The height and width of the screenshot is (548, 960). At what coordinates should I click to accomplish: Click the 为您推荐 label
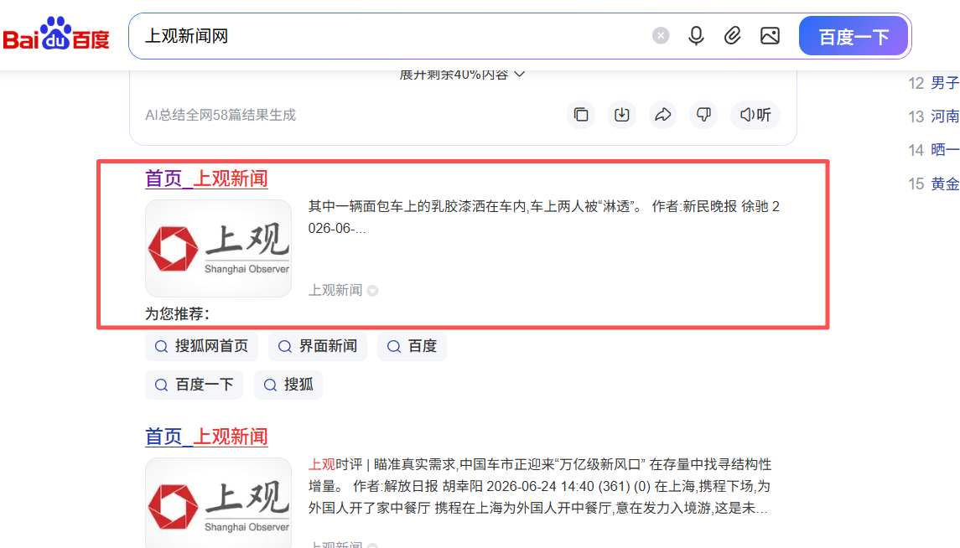[178, 313]
